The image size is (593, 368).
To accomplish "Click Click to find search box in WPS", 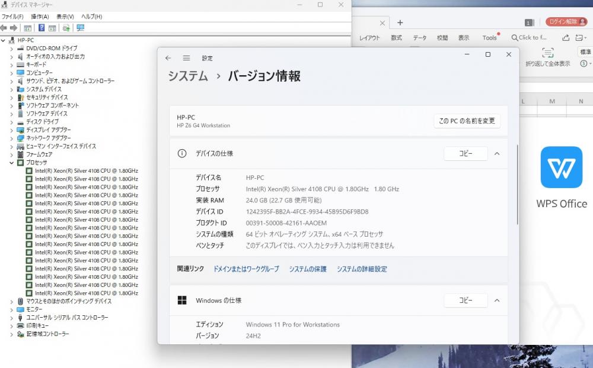I will 529,37.
